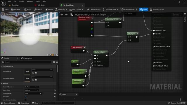Open the Help menu

click(x=44, y=1)
